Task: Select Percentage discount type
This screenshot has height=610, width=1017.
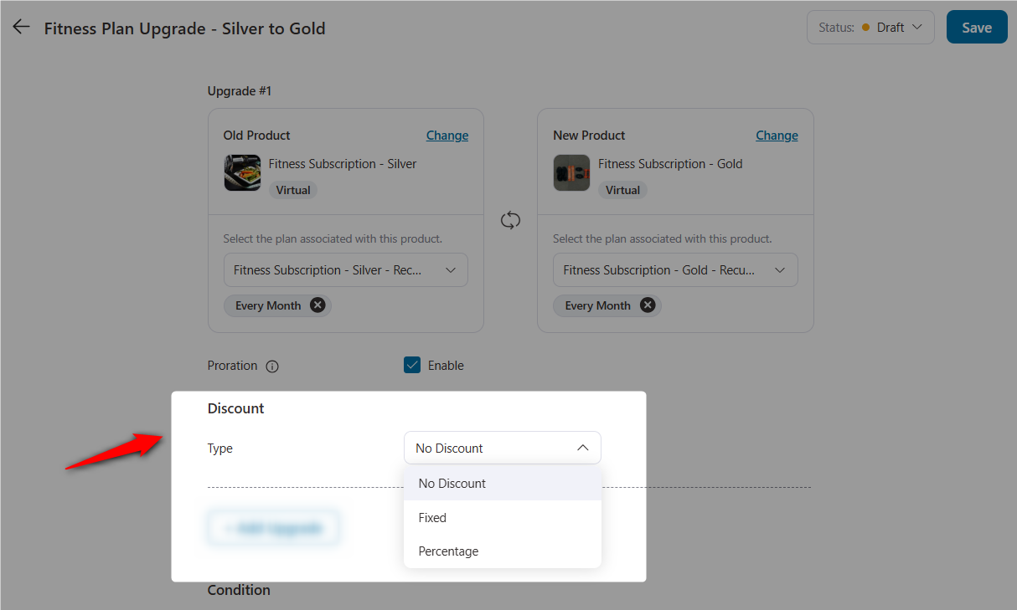Action: tap(448, 551)
